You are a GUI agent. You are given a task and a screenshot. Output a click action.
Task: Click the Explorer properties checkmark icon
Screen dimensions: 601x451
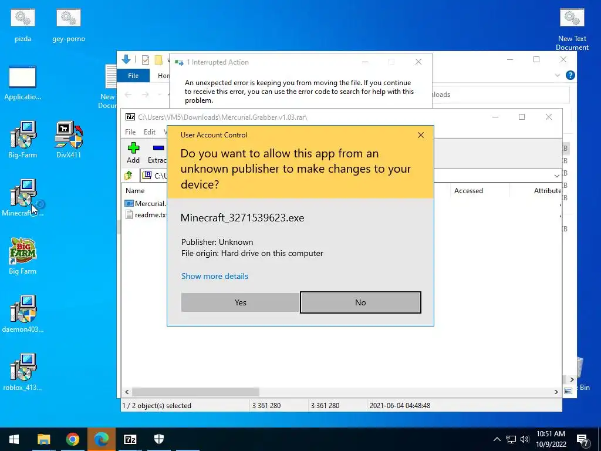click(x=146, y=60)
